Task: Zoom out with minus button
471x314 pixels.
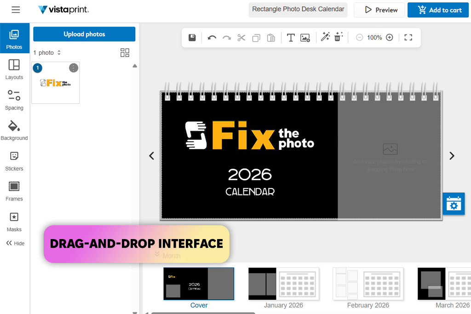Action: pyautogui.click(x=360, y=38)
